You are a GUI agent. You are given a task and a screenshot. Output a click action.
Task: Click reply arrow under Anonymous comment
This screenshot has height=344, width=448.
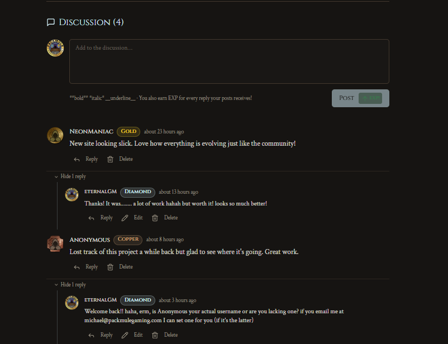tap(77, 267)
